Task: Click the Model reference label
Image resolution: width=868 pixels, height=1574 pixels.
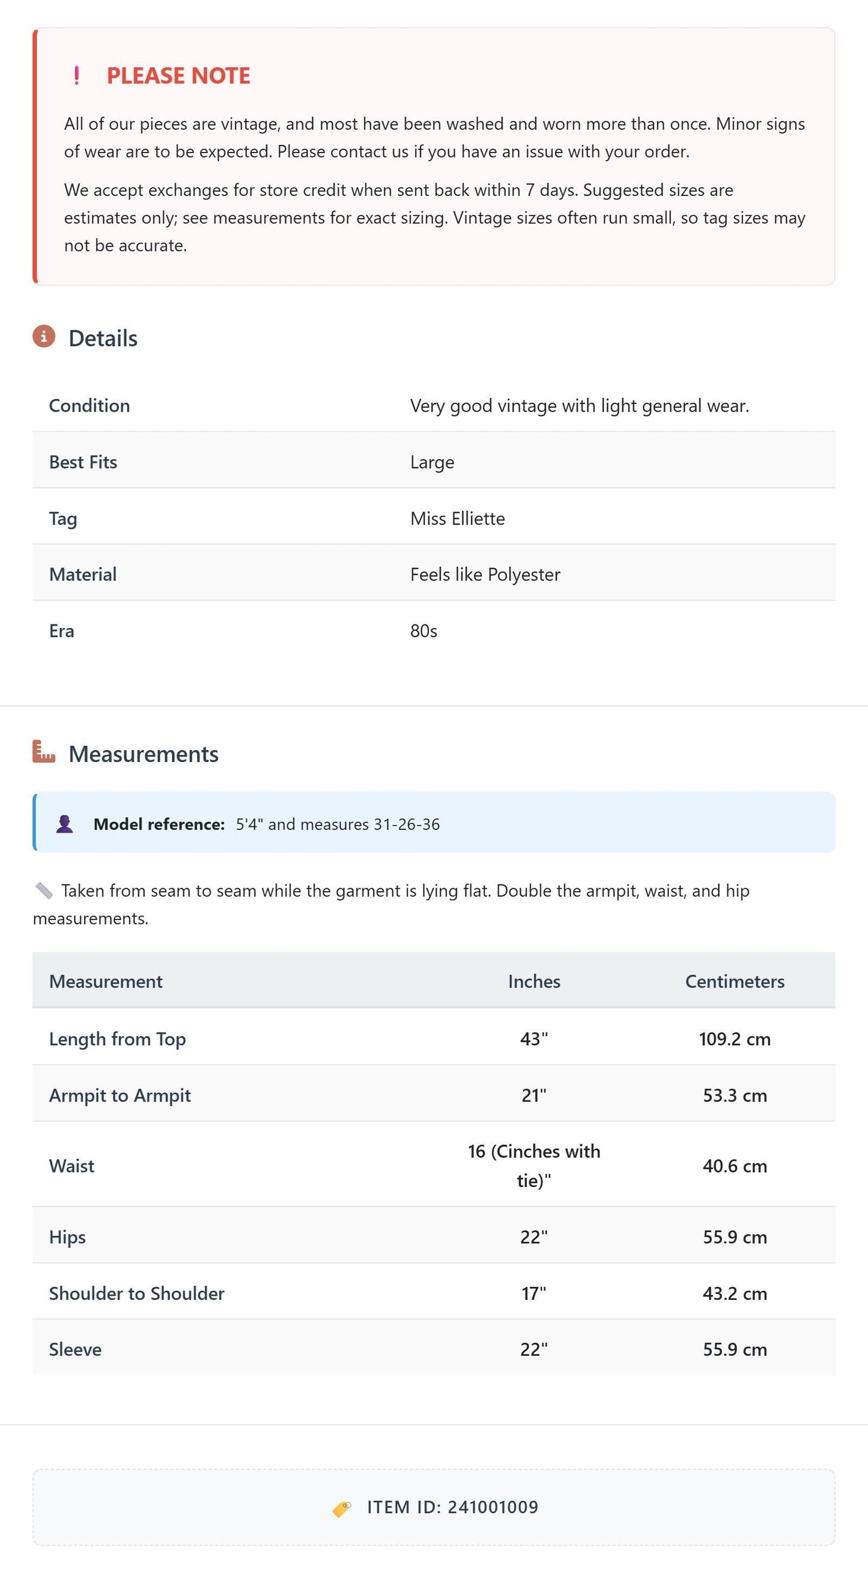Action: coord(159,825)
